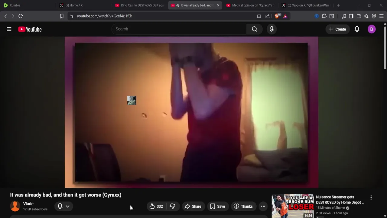Click the YouTube search magnifier button
Image resolution: width=387 pixels, height=218 pixels.
pos(255,29)
